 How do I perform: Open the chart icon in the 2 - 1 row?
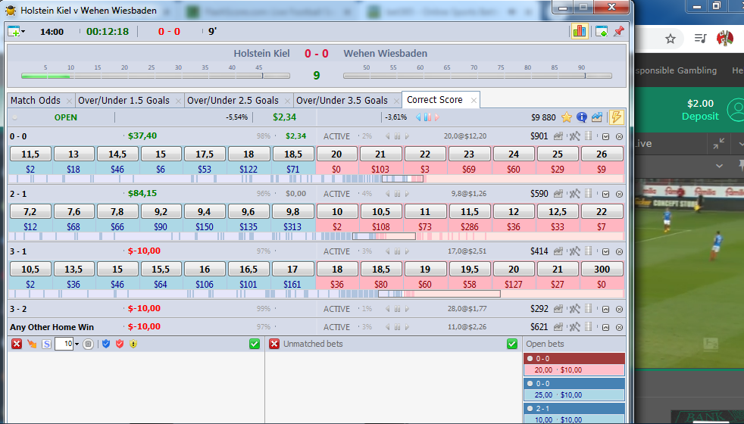558,194
